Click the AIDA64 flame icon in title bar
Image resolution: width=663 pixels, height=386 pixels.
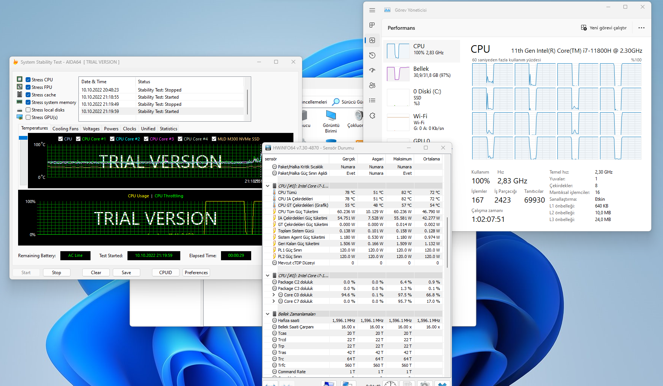pos(15,62)
